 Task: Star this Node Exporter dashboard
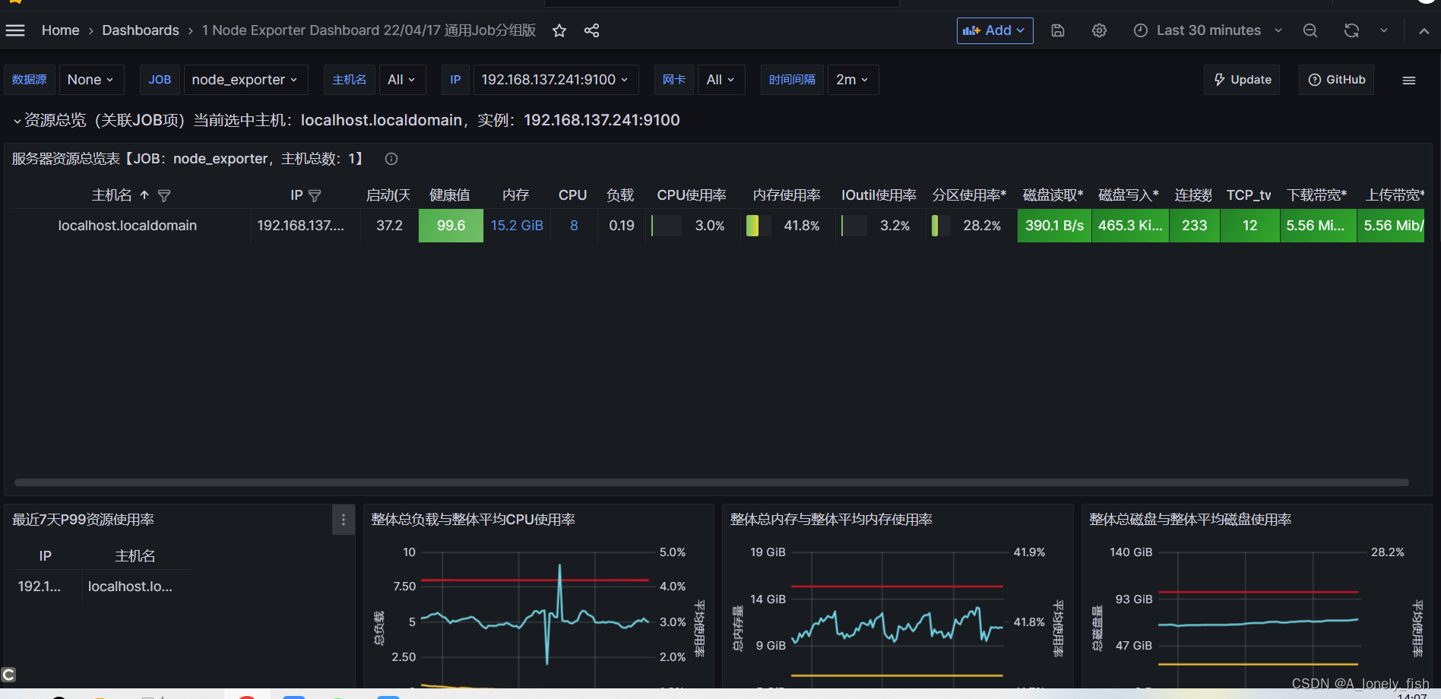tap(559, 30)
